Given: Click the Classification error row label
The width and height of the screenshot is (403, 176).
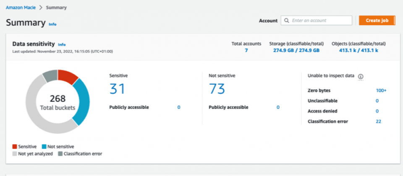Looking at the screenshot, I should tap(328, 122).
